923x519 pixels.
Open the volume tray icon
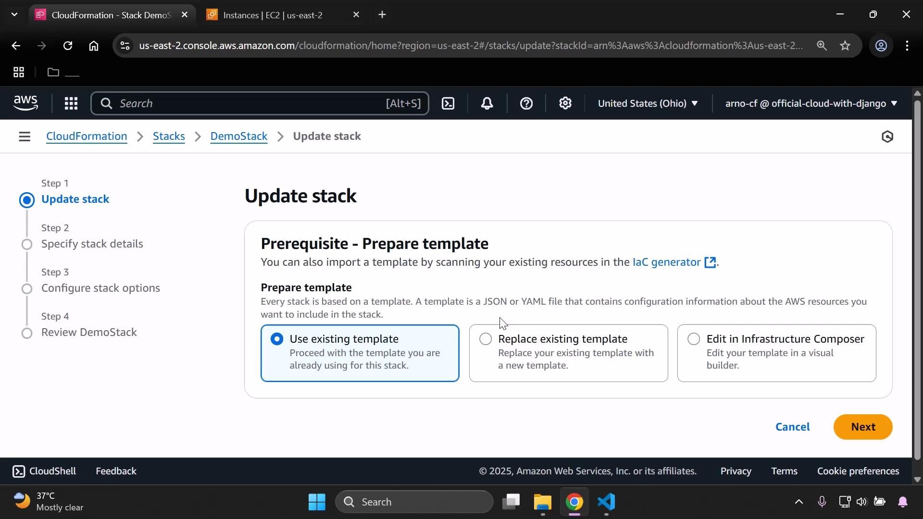tap(861, 502)
